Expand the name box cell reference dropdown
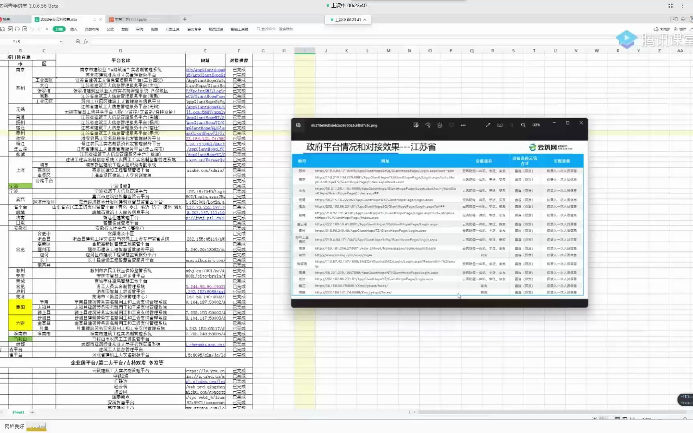Image resolution: width=693 pixels, height=433 pixels. click(x=61, y=42)
